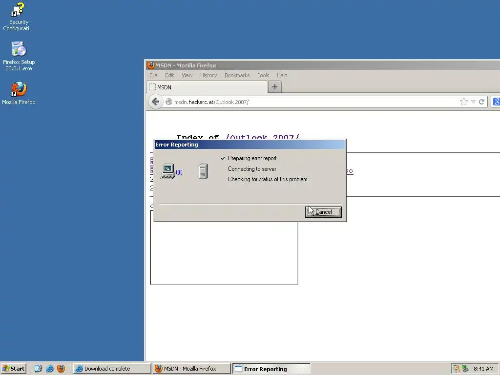The image size is (500, 375).
Task: Click the 8:41 AM system clock
Action: [x=483, y=369]
